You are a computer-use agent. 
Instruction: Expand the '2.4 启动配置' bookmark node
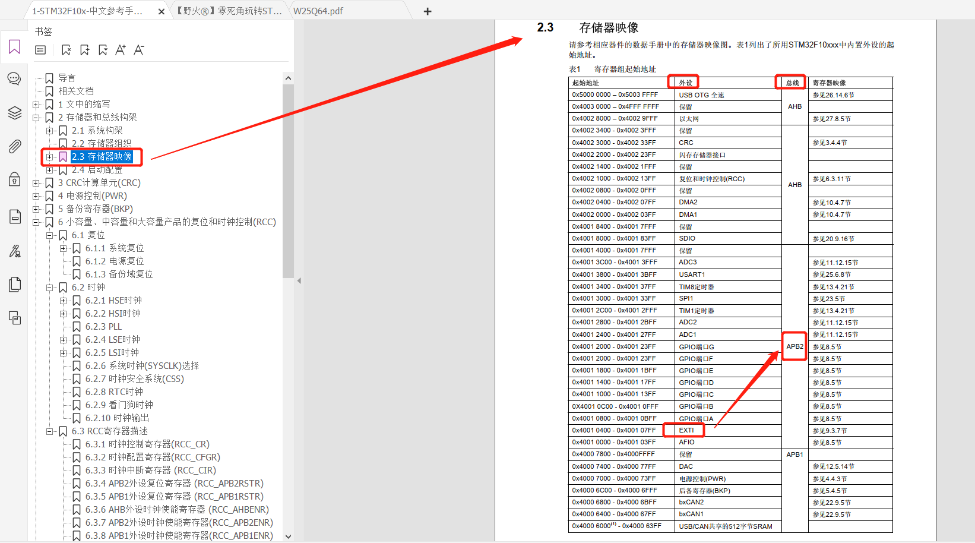(49, 170)
